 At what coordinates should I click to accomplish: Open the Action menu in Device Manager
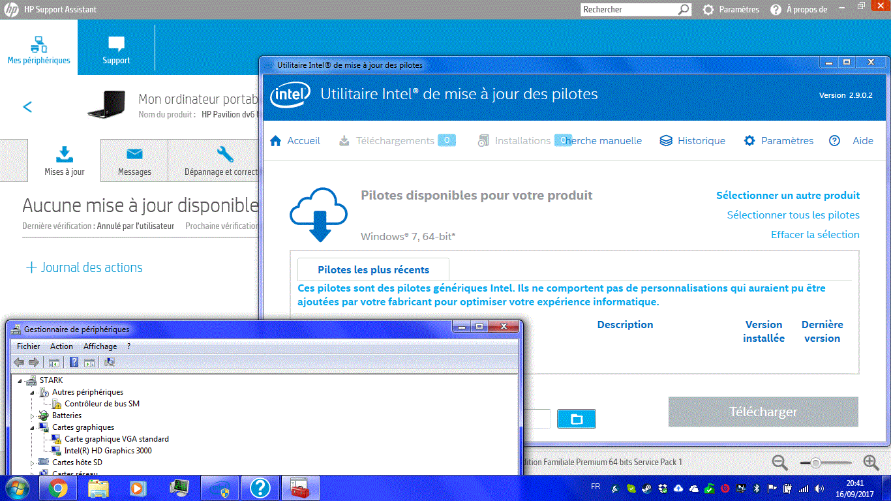pos(61,346)
